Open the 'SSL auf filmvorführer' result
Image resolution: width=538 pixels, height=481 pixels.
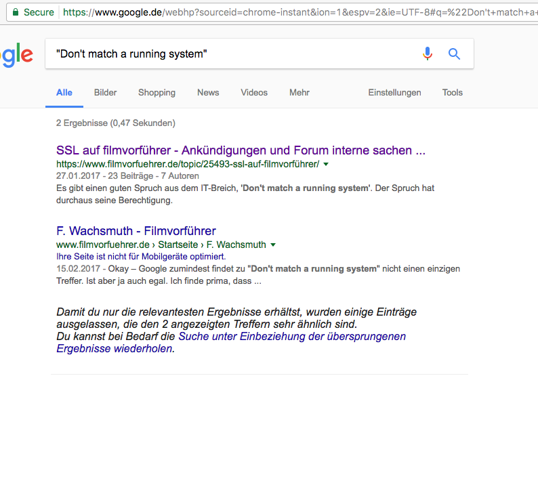[x=241, y=150]
